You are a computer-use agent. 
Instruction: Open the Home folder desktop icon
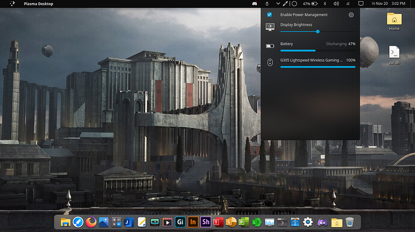[394, 22]
